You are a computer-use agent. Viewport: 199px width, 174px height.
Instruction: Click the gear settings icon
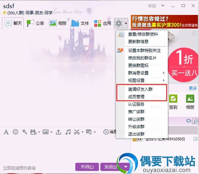tap(119, 23)
